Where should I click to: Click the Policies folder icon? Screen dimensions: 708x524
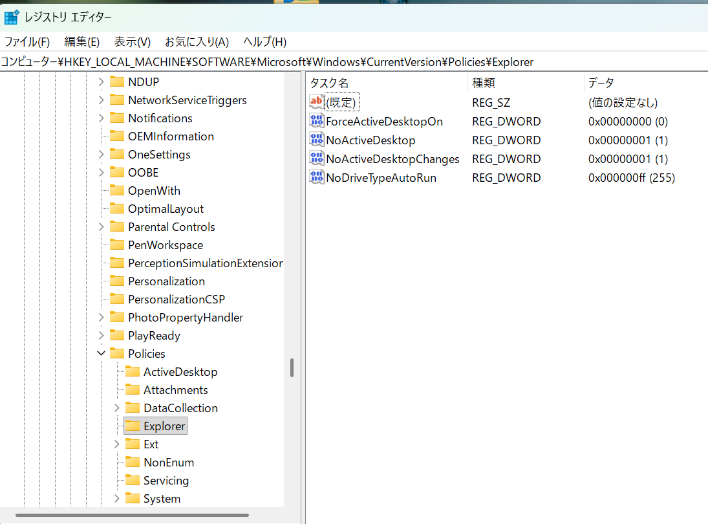(117, 353)
